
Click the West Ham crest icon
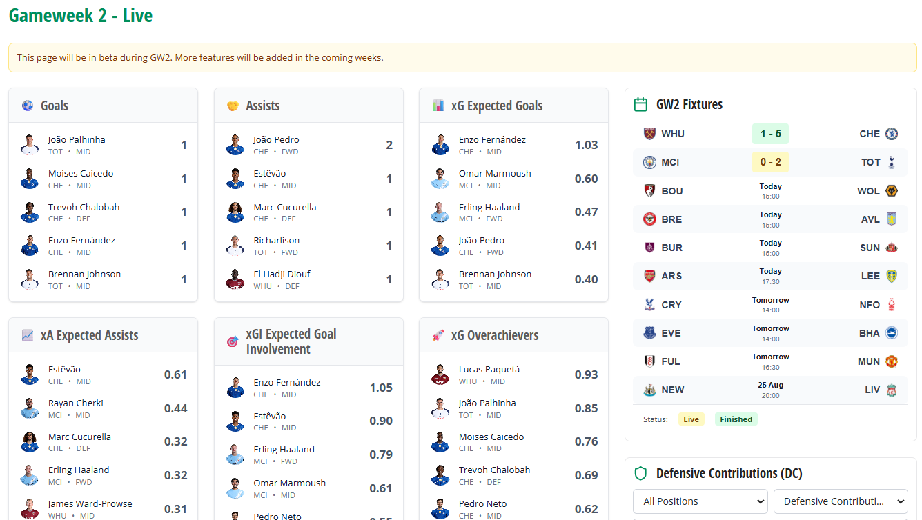[649, 134]
